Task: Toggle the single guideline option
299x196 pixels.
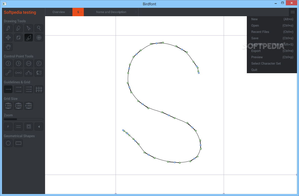Action: click(x=8, y=89)
